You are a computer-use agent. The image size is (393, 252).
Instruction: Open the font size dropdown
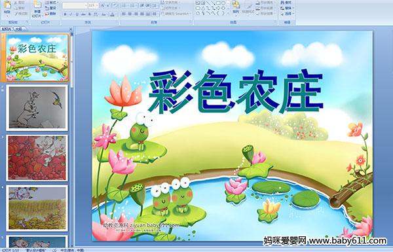point(97,5)
